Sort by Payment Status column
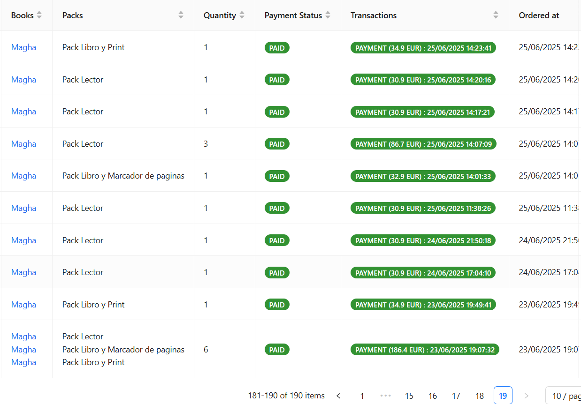 pyautogui.click(x=328, y=15)
